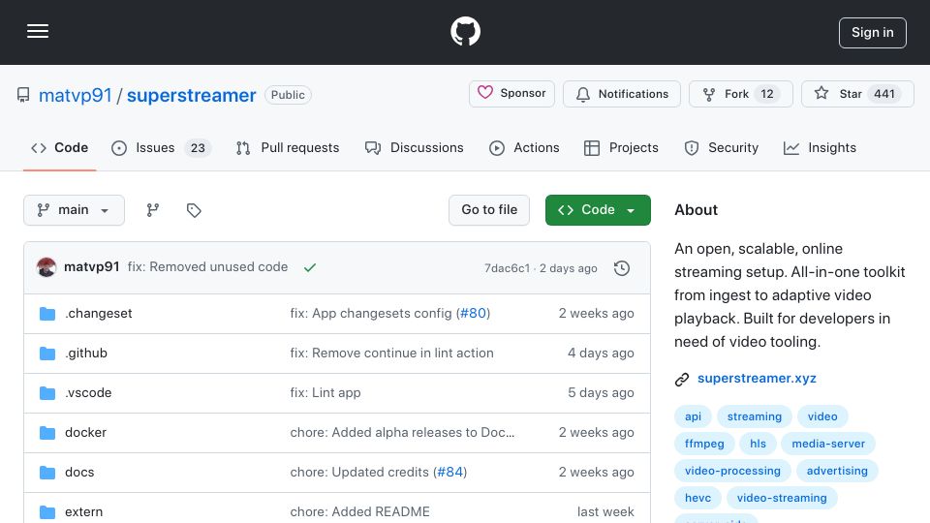This screenshot has width=930, height=523.
Task: Click folder icon next to .github
Action: click(47, 354)
